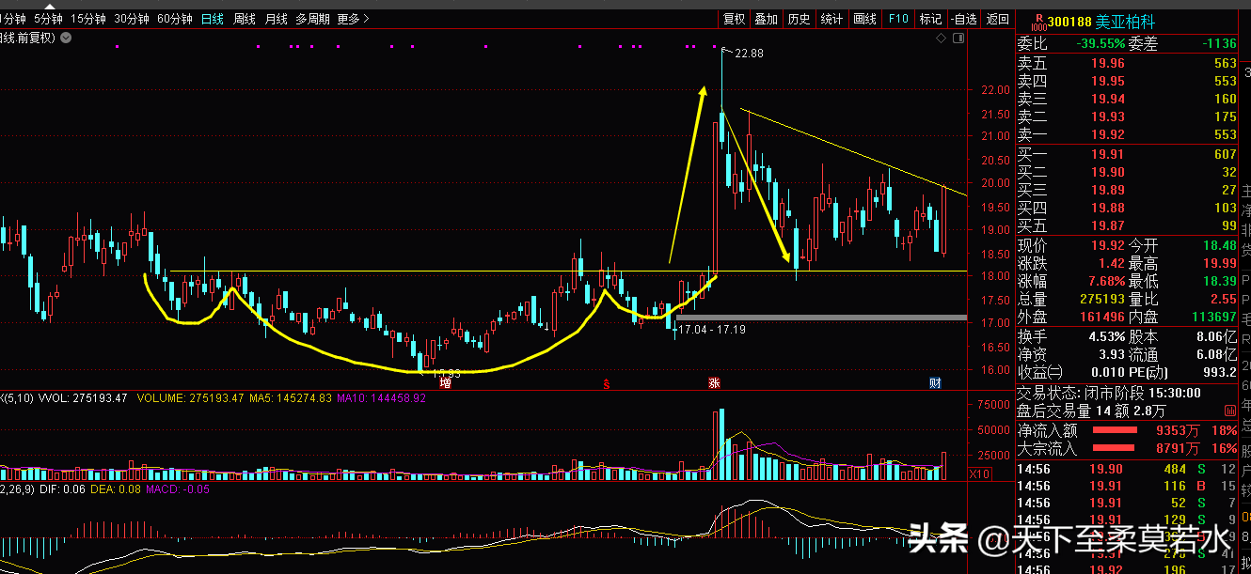Image resolution: width=1251 pixels, height=574 pixels.
Task: Select the 买三 bid price 19.89
Action: point(1107,191)
